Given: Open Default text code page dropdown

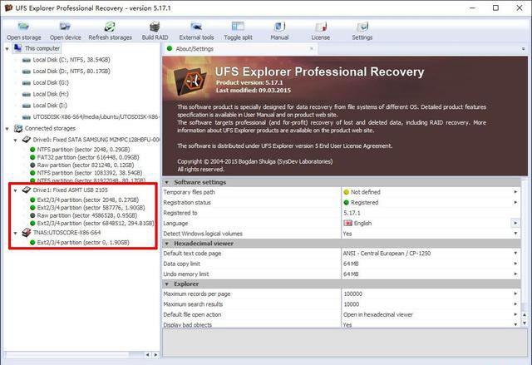Looking at the screenshot, I should coord(515,254).
